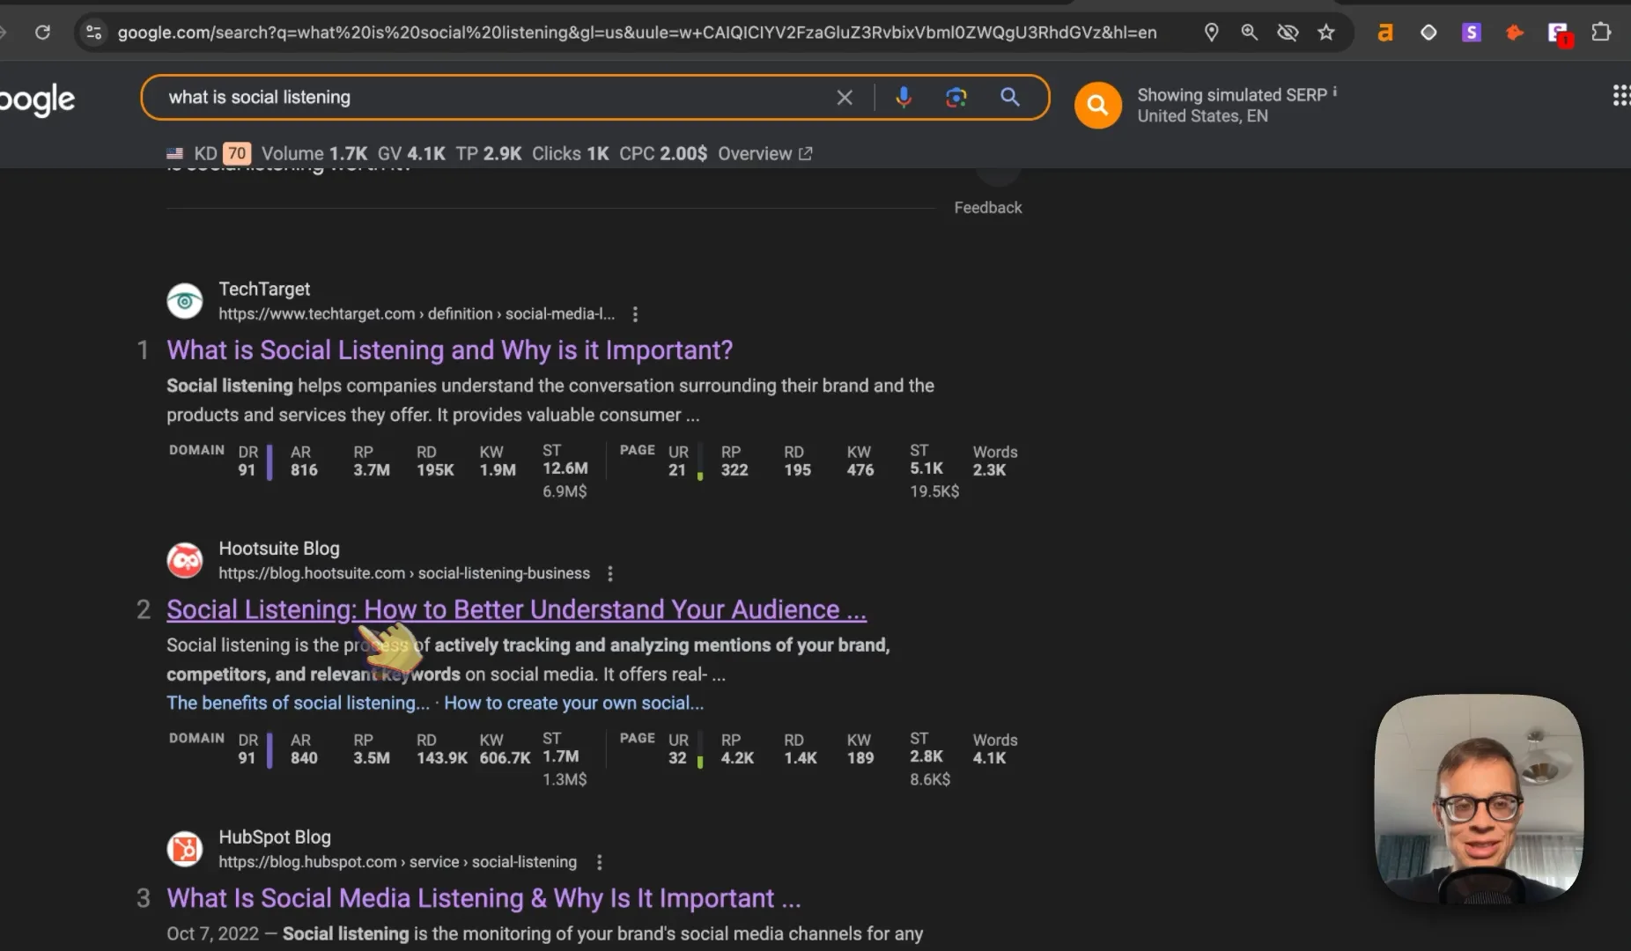The height and width of the screenshot is (951, 1631).
Task: Follow 'The benefits of social listening...' sitelink
Action: click(298, 704)
